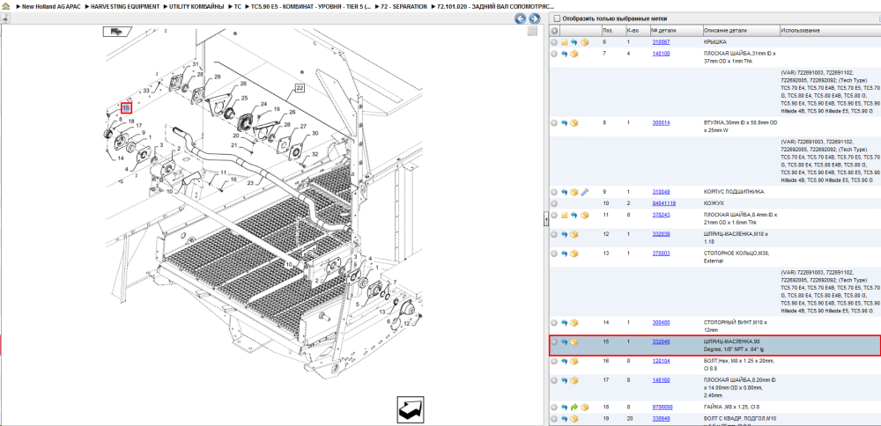Click the large return arrow icon below diagram
Viewport: 881px width, 426px height.
(411, 410)
